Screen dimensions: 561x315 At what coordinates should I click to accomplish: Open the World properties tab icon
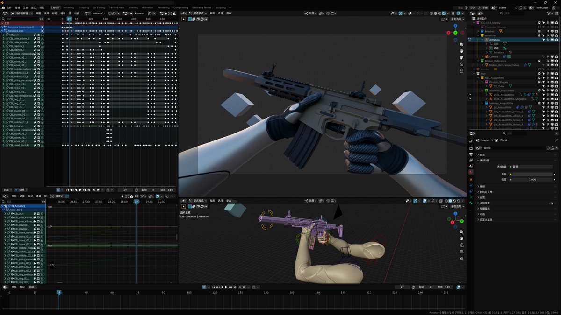(471, 172)
